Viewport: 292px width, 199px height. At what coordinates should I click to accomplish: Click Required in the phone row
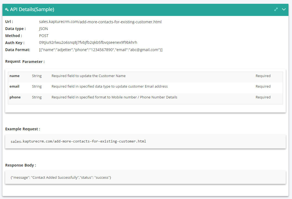[263, 97]
